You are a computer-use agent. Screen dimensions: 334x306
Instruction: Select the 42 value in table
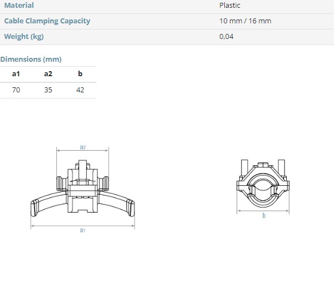click(x=80, y=90)
